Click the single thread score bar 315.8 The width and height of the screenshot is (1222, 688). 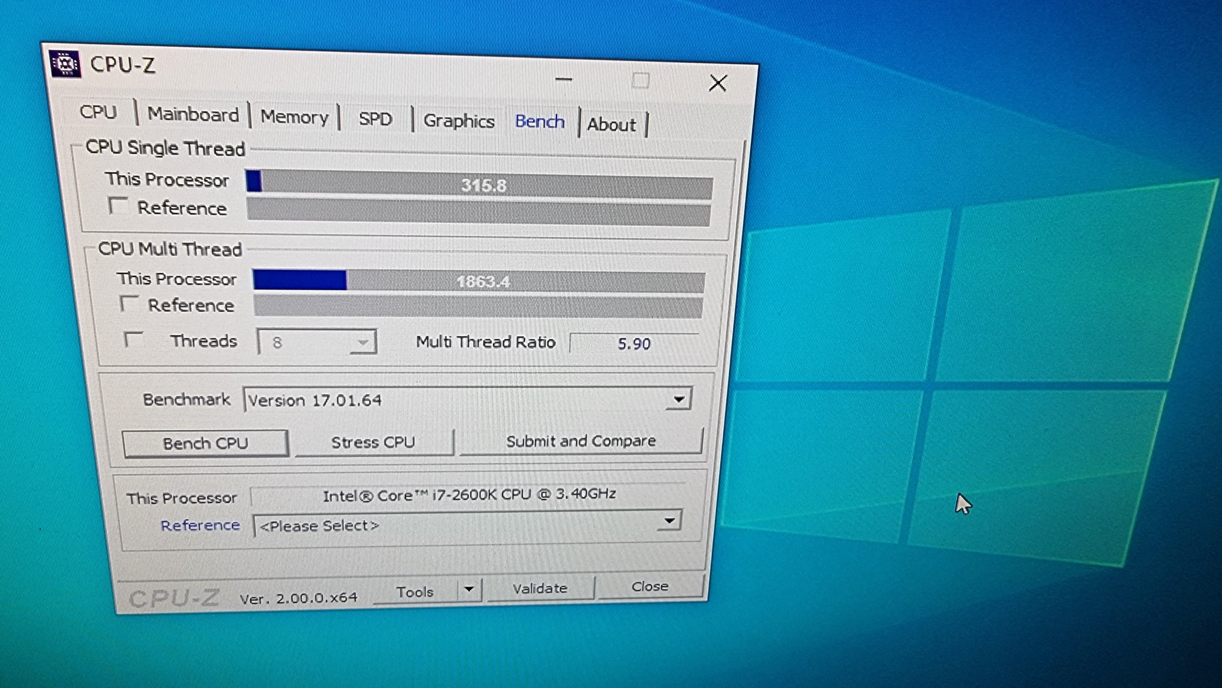click(479, 185)
